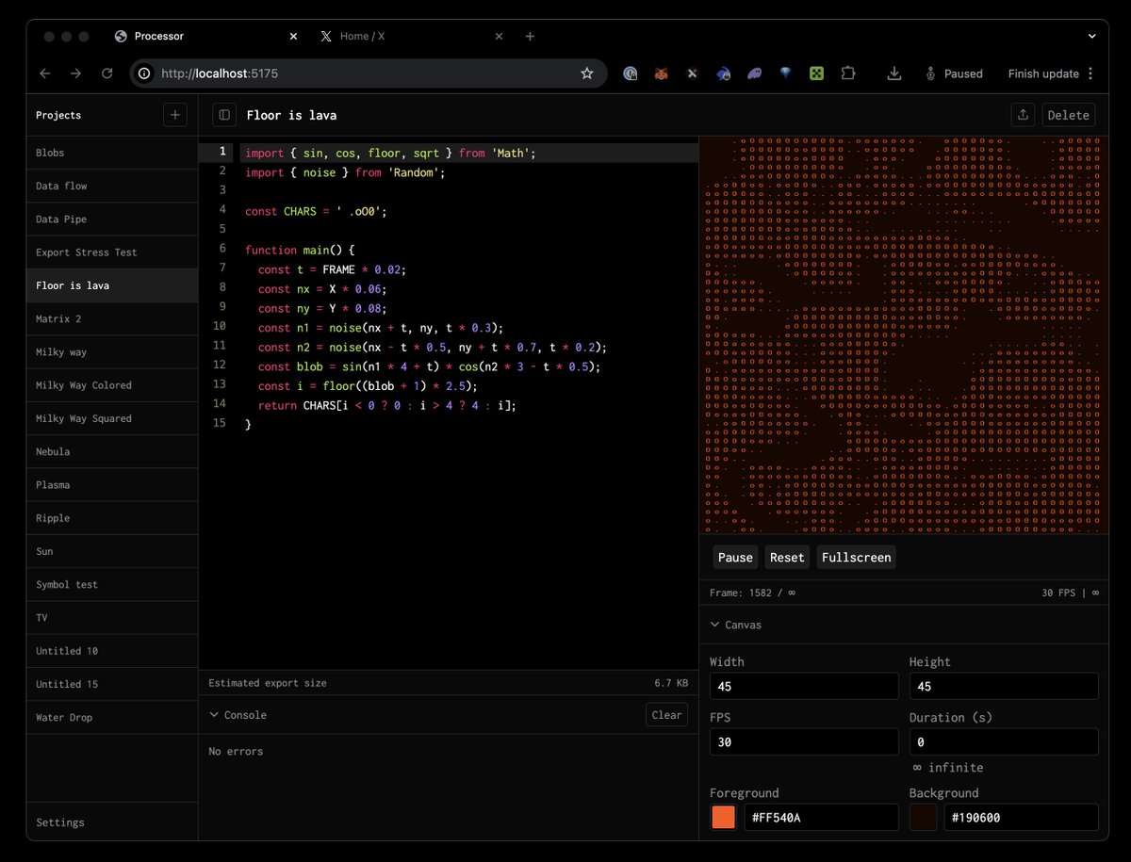Collapse the Canvas section
Screen dimensions: 1131x862
click(736, 625)
